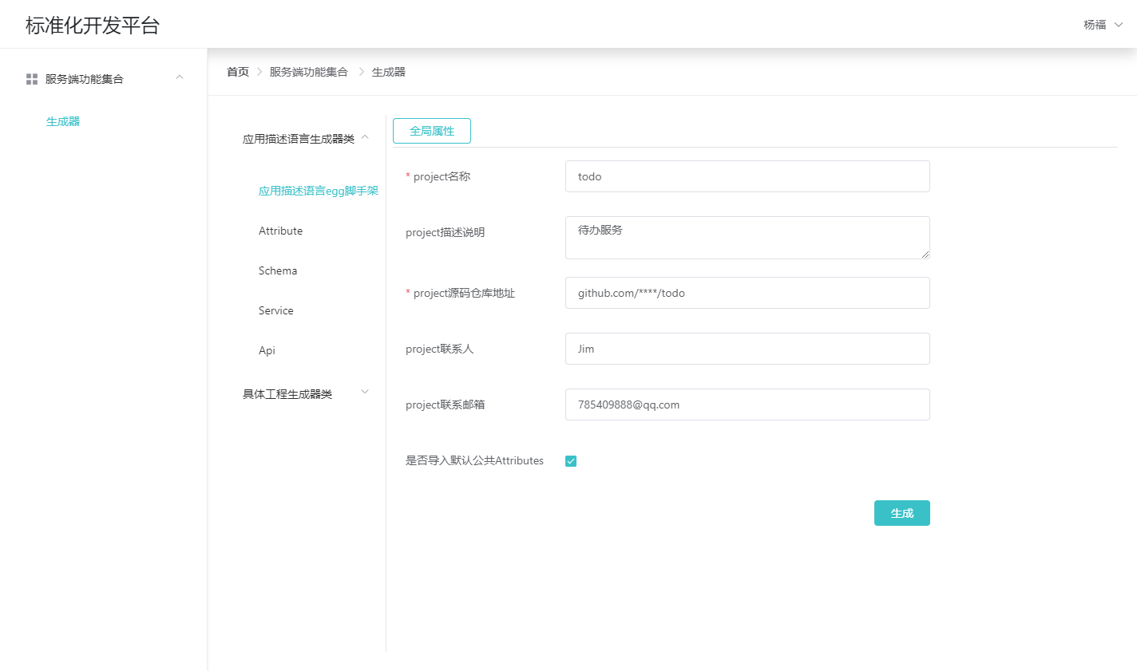
Task: Go to 首页 in breadcrumb
Action: pyautogui.click(x=238, y=72)
